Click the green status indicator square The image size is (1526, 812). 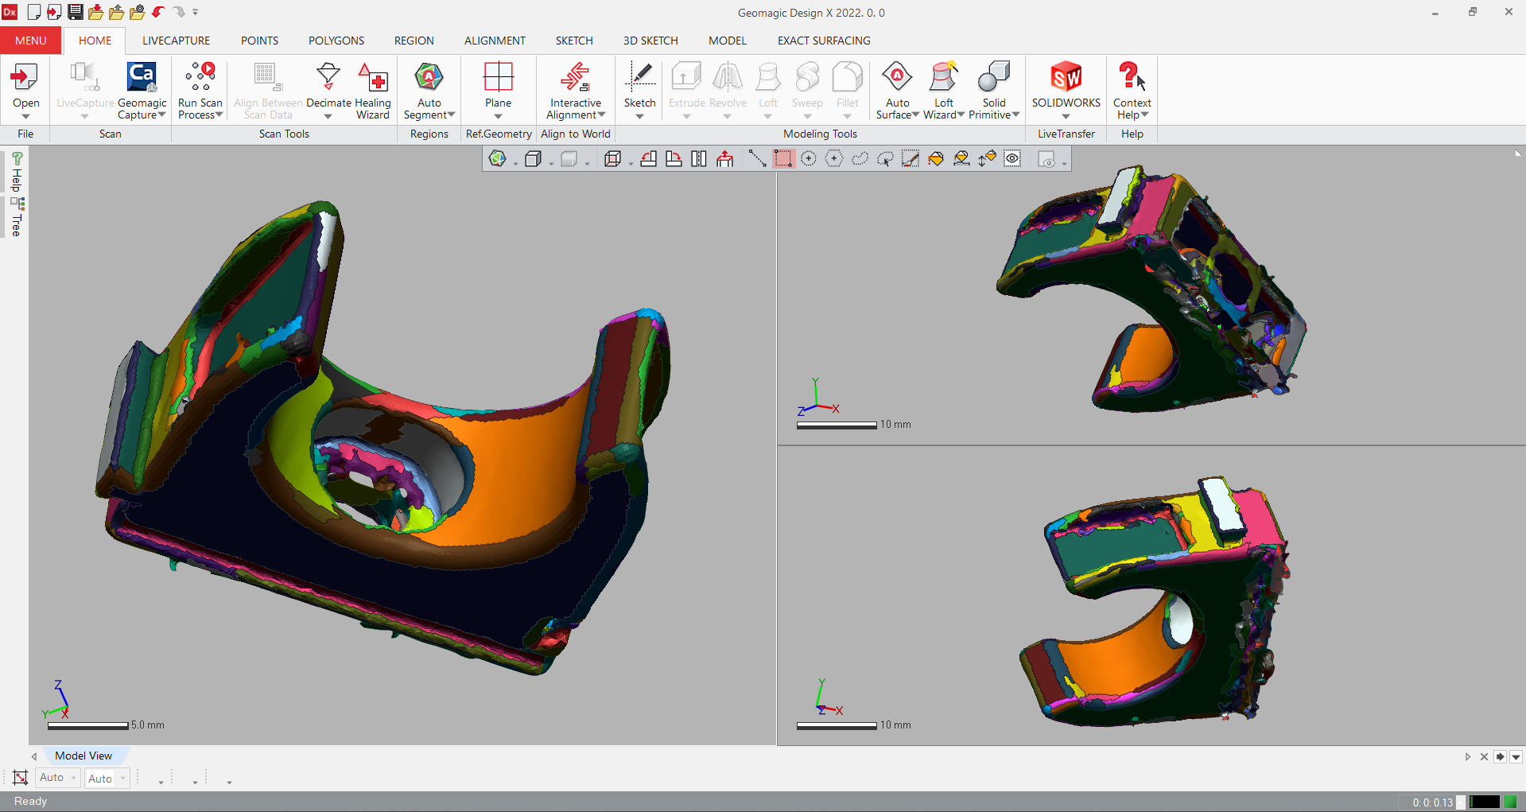[1509, 802]
